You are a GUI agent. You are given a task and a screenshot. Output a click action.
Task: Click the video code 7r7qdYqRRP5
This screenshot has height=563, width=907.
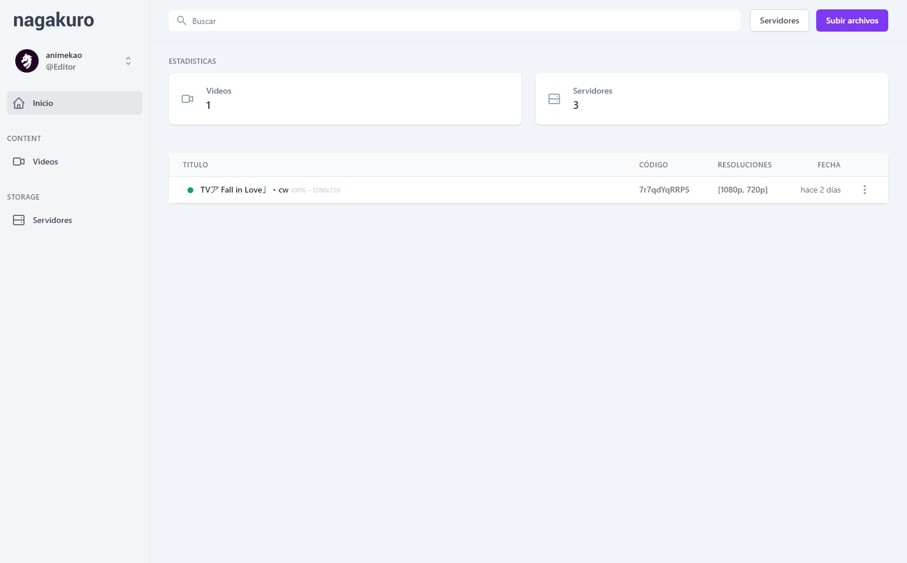(664, 190)
